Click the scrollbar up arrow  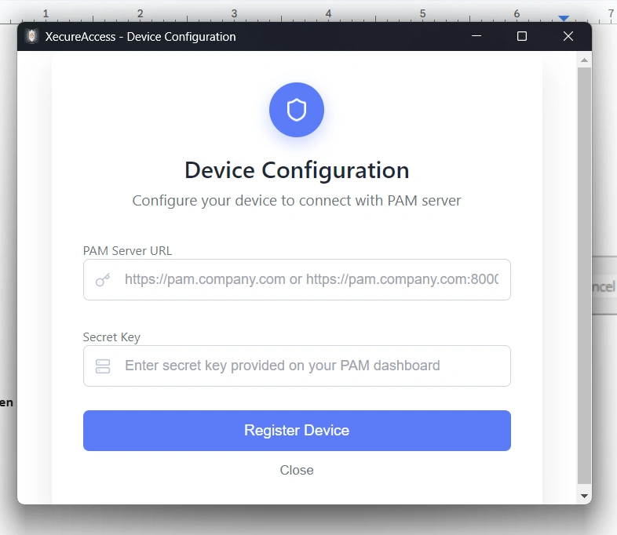tap(584, 60)
